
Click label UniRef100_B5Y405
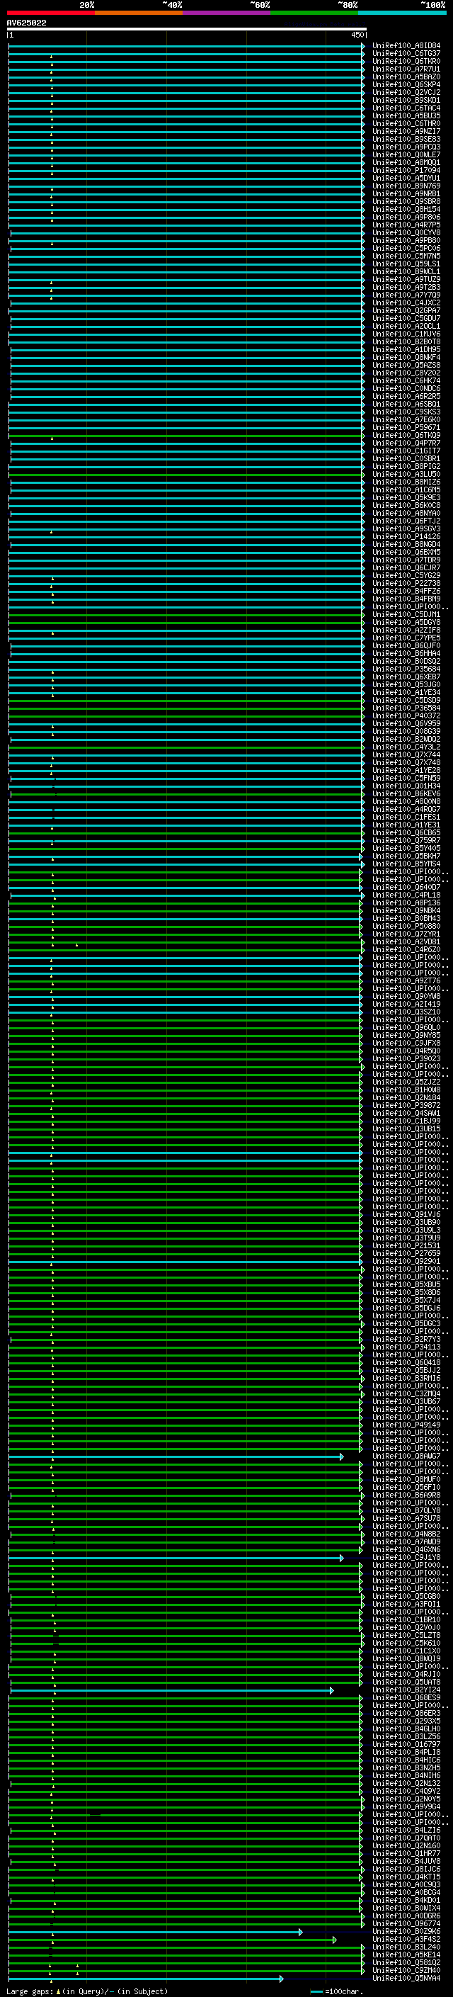click(x=406, y=848)
